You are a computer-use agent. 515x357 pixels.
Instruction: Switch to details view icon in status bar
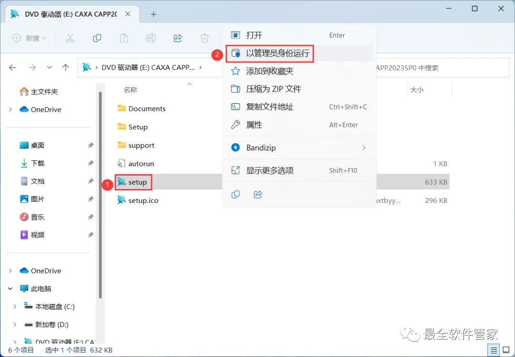coord(494,350)
